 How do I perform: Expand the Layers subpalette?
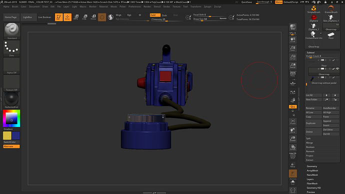[x=310, y=179]
